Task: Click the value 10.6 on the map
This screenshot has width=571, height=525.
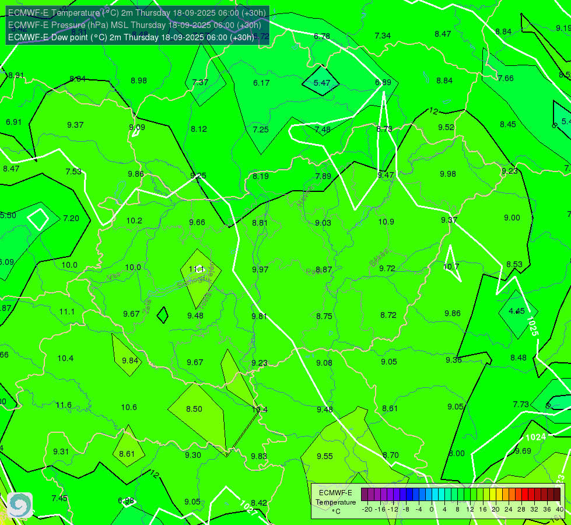Action: coord(129,407)
